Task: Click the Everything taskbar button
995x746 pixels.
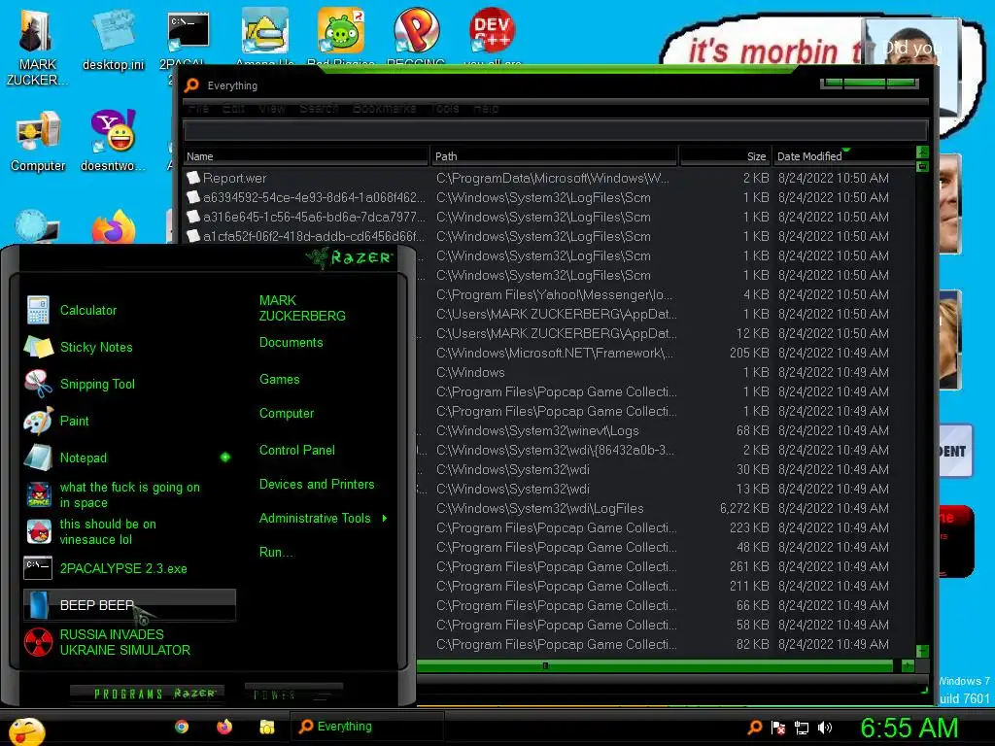Action: pyautogui.click(x=366, y=727)
